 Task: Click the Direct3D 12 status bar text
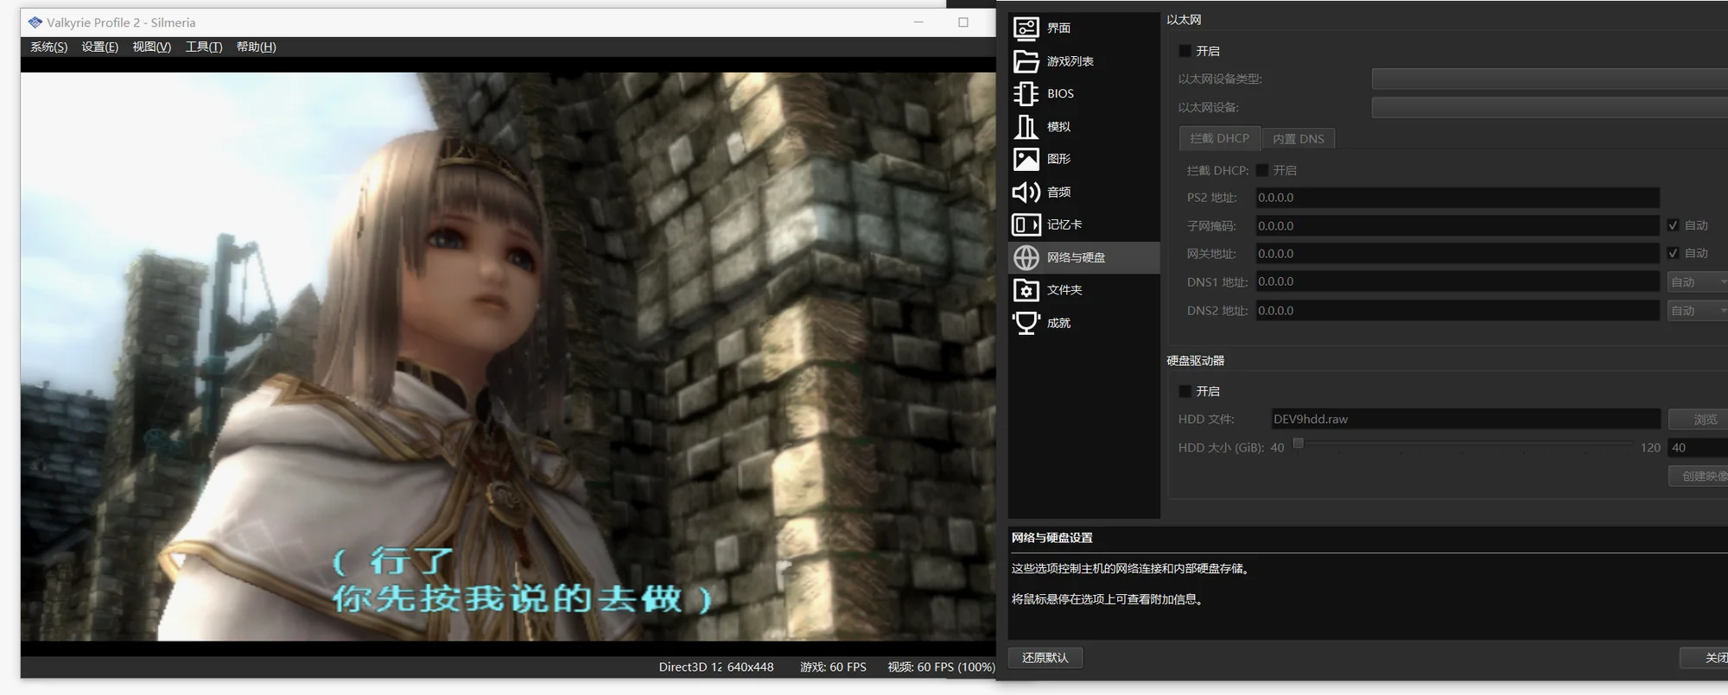[689, 667]
